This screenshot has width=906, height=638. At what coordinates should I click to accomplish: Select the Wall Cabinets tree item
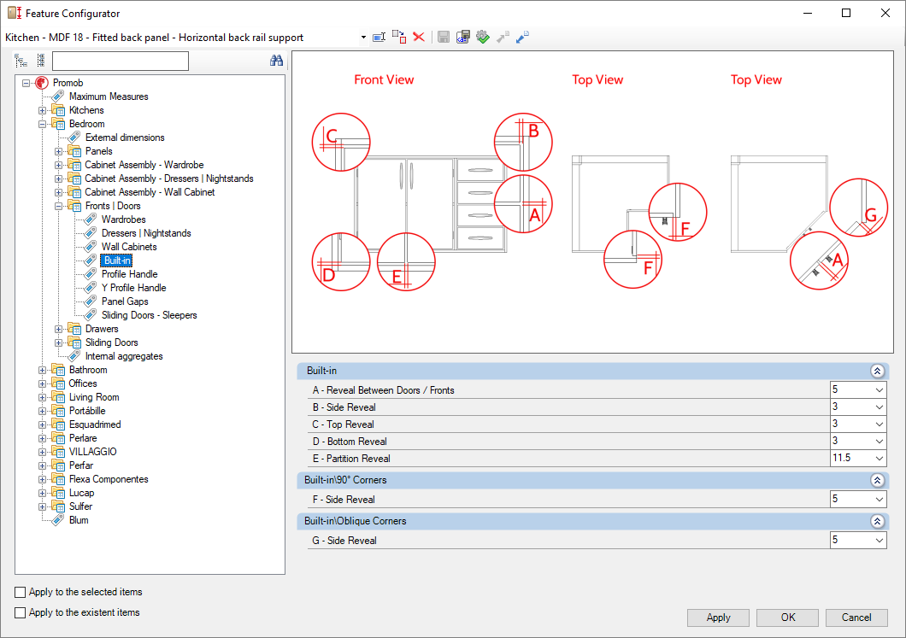(x=129, y=247)
